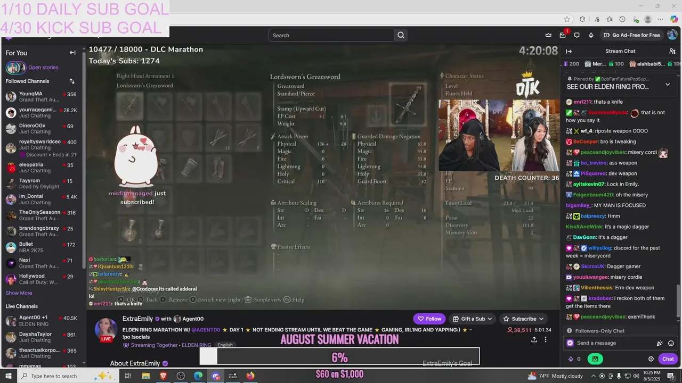The width and height of the screenshot is (682, 383).
Task: Collapse the Stream Chat panel arrow
Action: pos(569,51)
